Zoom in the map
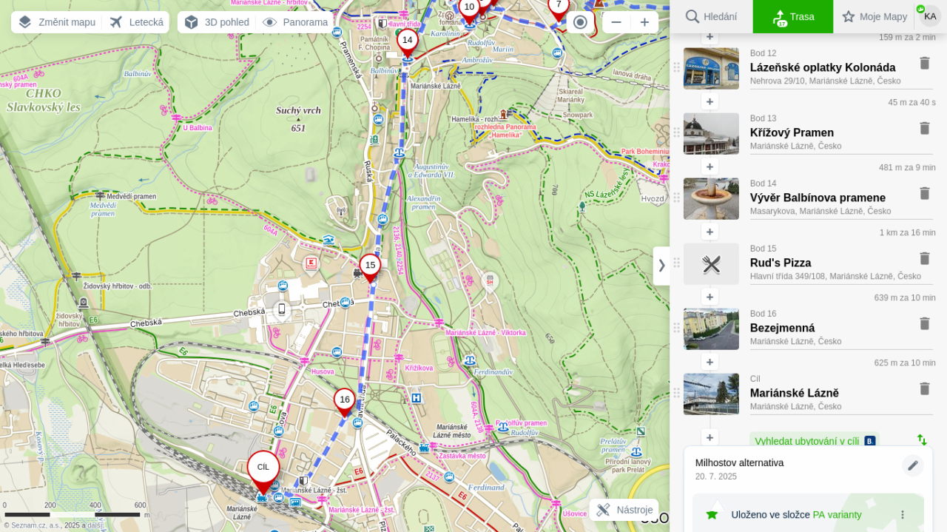 [644, 22]
